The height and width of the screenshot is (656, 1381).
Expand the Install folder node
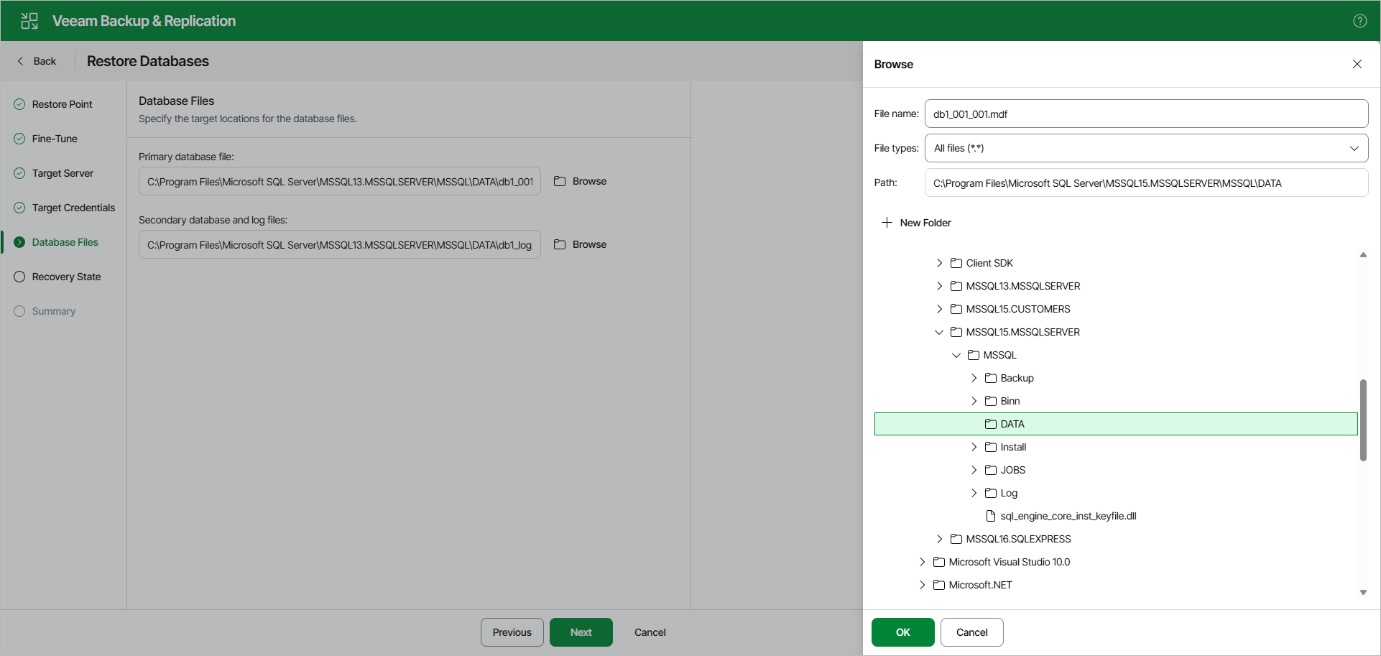point(974,447)
